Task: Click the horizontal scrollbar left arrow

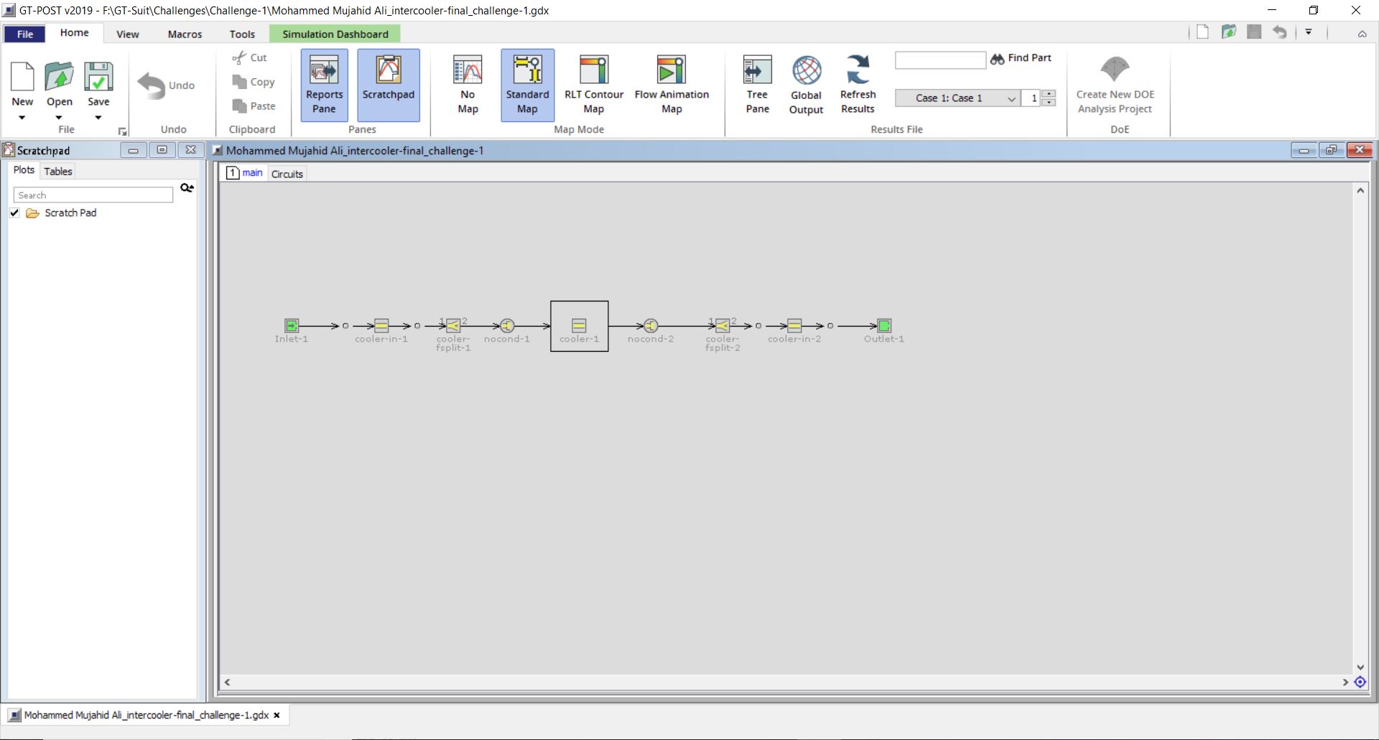Action: (x=227, y=682)
